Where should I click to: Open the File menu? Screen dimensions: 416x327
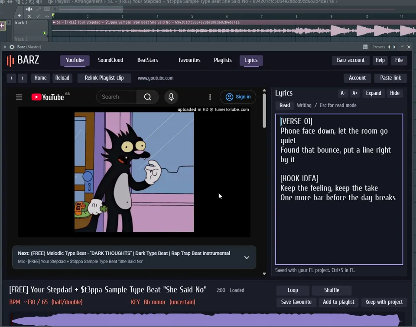399,61
